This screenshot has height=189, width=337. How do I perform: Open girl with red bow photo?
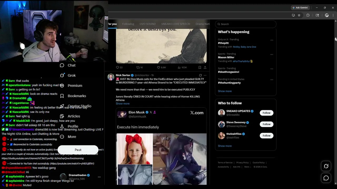coord(135,149)
